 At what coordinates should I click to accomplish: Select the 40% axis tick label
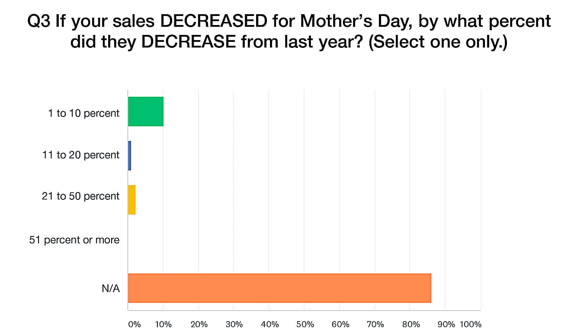click(269, 325)
